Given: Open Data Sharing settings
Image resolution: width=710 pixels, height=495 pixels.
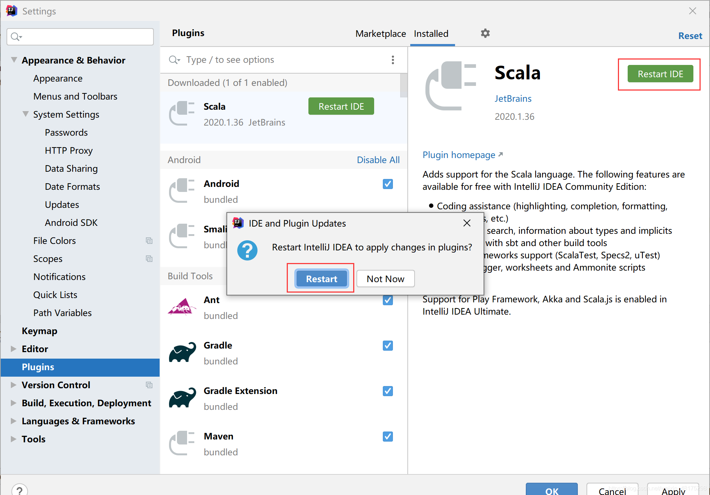Looking at the screenshot, I should [x=71, y=168].
